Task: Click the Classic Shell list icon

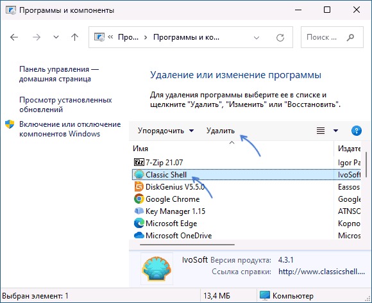Action: pyautogui.click(x=139, y=175)
